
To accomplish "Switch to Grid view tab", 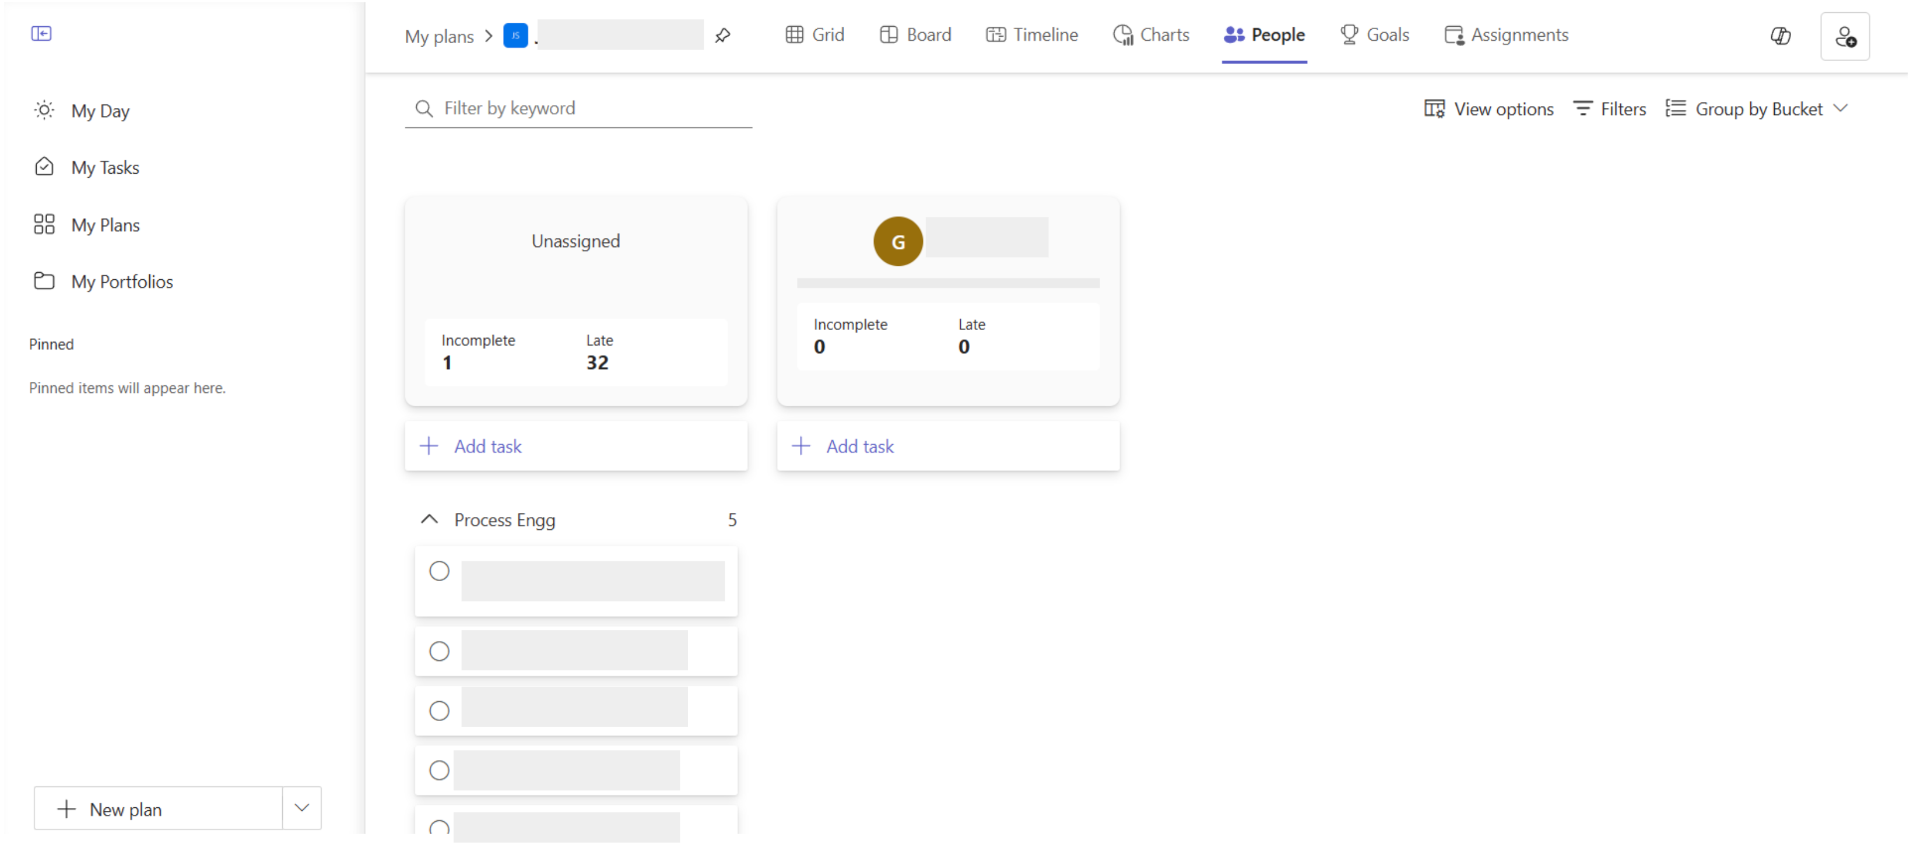I will click(x=814, y=35).
